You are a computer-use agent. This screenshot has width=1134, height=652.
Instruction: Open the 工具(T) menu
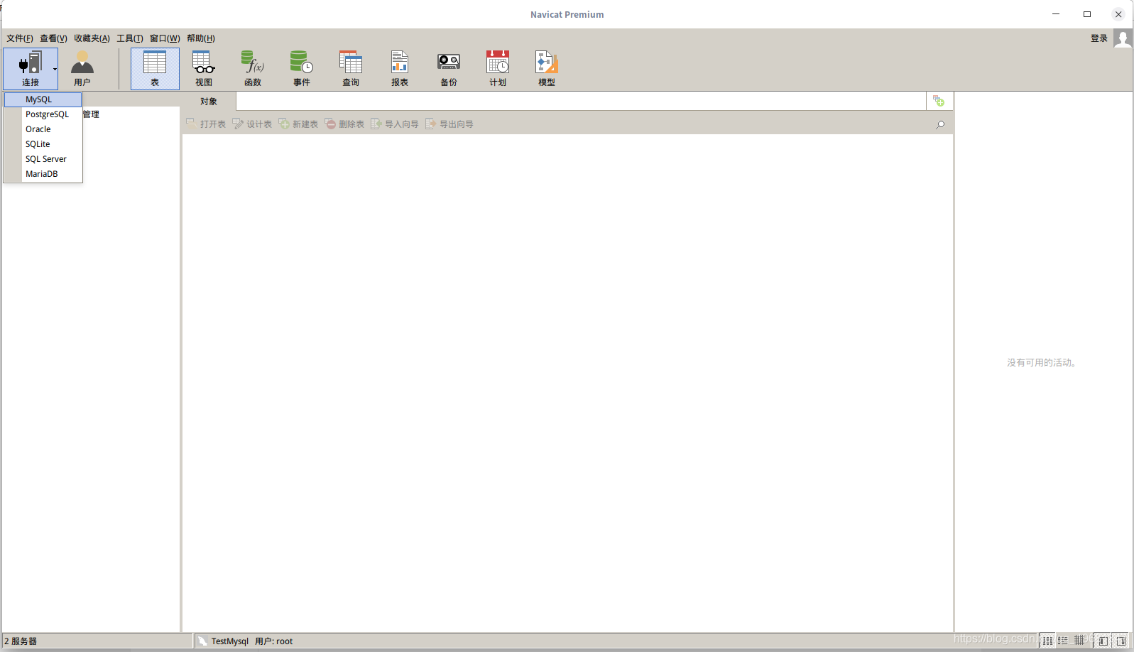[x=130, y=38]
